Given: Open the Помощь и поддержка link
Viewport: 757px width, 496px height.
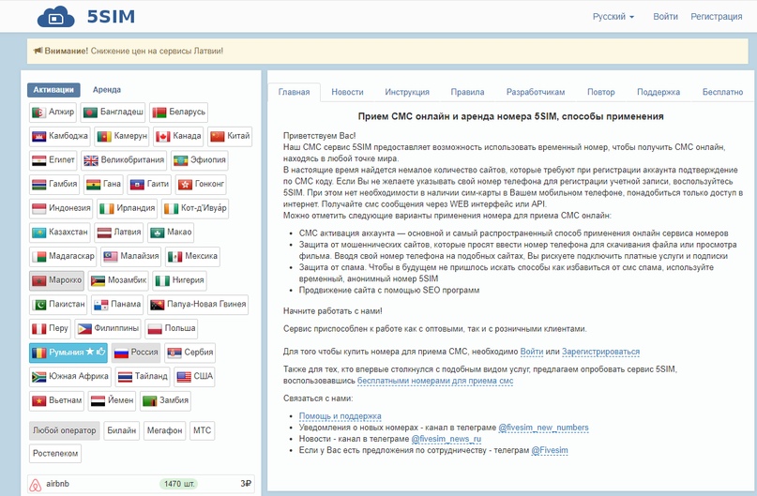Looking at the screenshot, I should coord(340,415).
